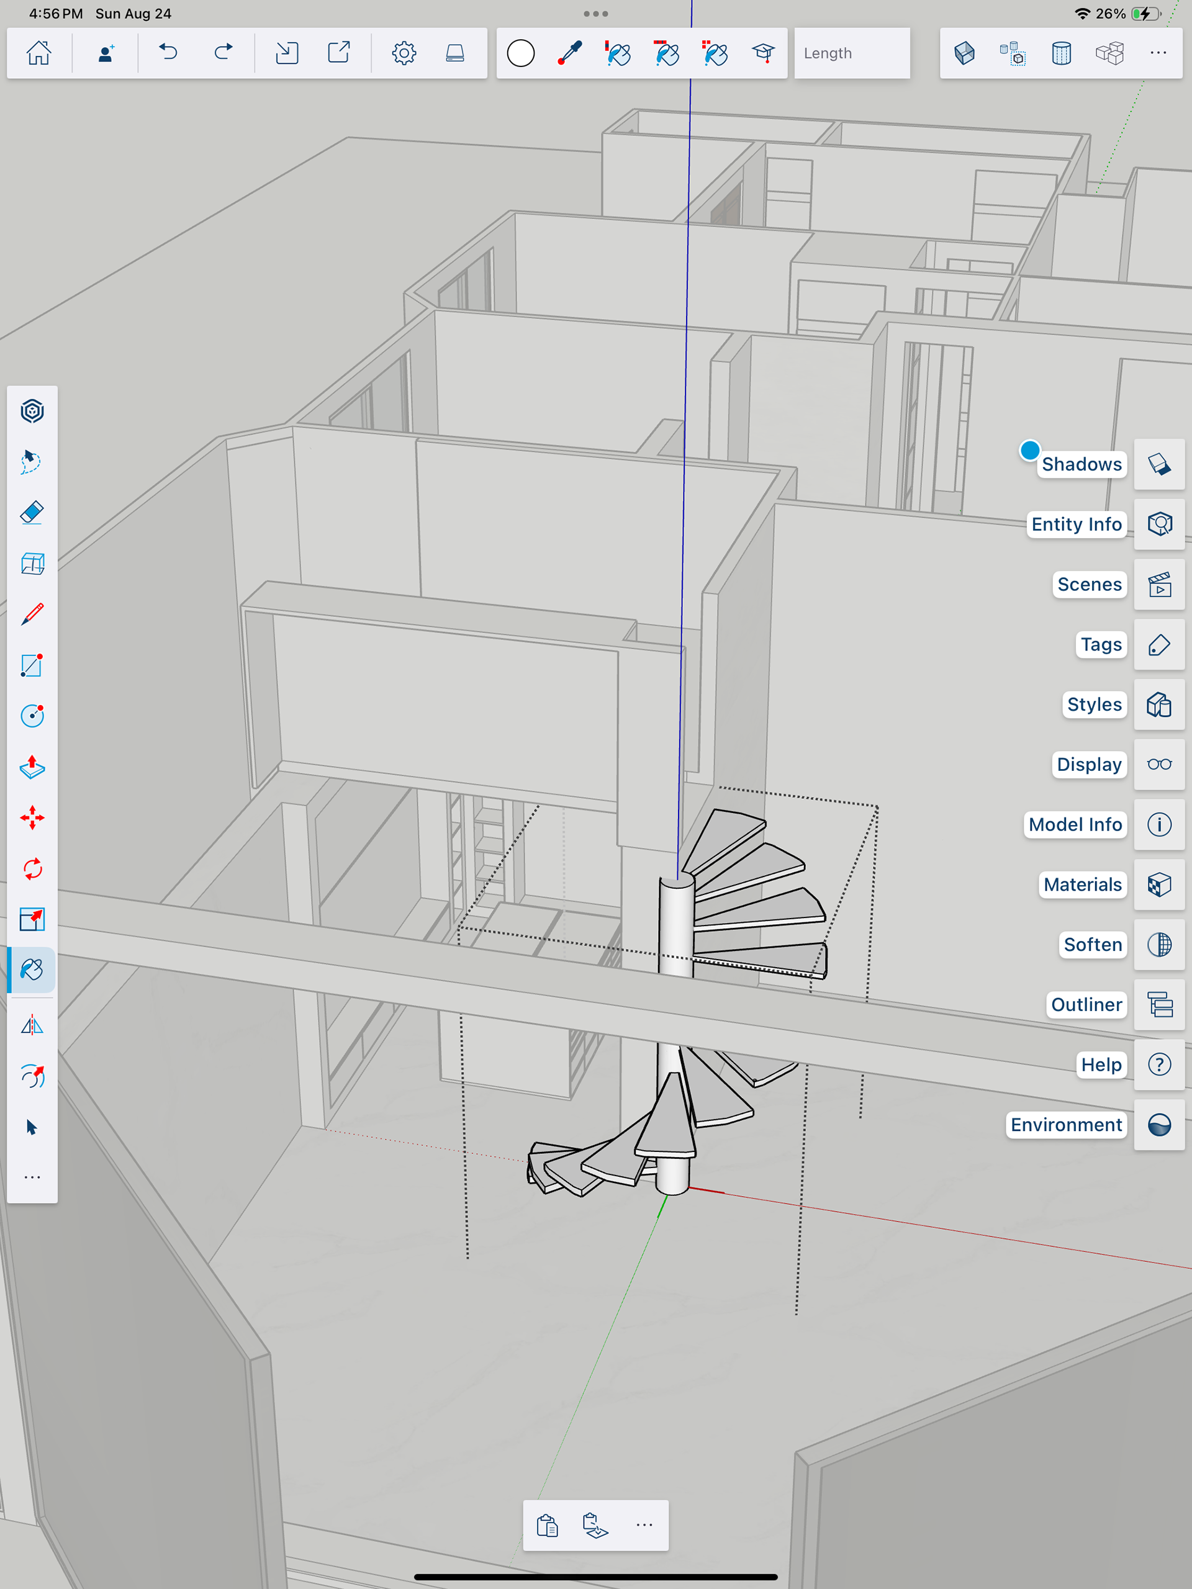The image size is (1192, 1589).
Task: Open the Shadows panel
Action: tap(1158, 464)
